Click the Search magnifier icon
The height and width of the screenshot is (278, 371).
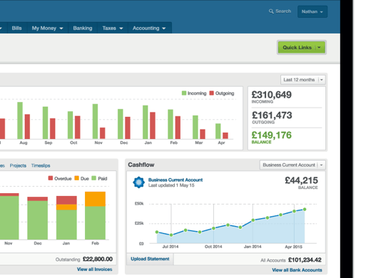coord(271,11)
